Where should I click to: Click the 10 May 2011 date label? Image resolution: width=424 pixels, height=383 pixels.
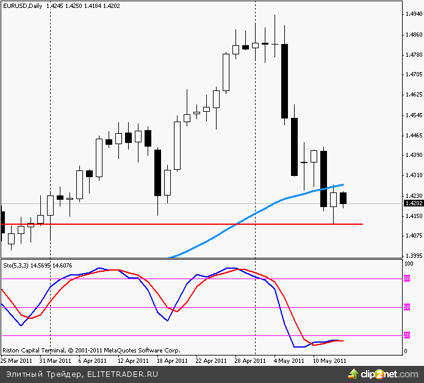coord(329,360)
